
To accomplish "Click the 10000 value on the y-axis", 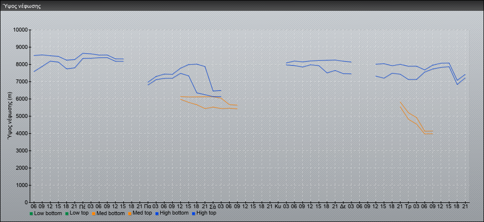I will (x=20, y=30).
